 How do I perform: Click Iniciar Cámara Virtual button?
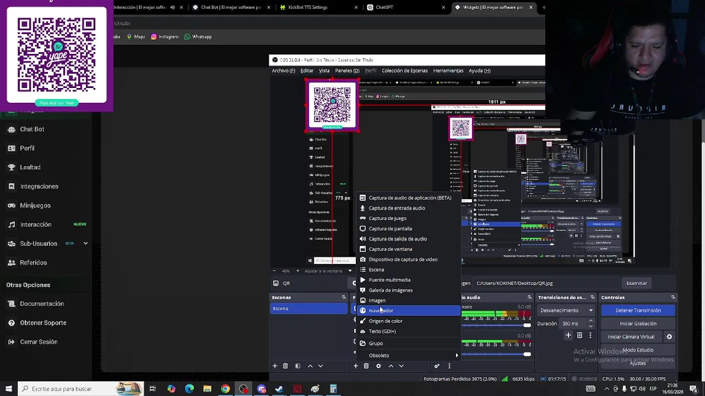coord(631,337)
